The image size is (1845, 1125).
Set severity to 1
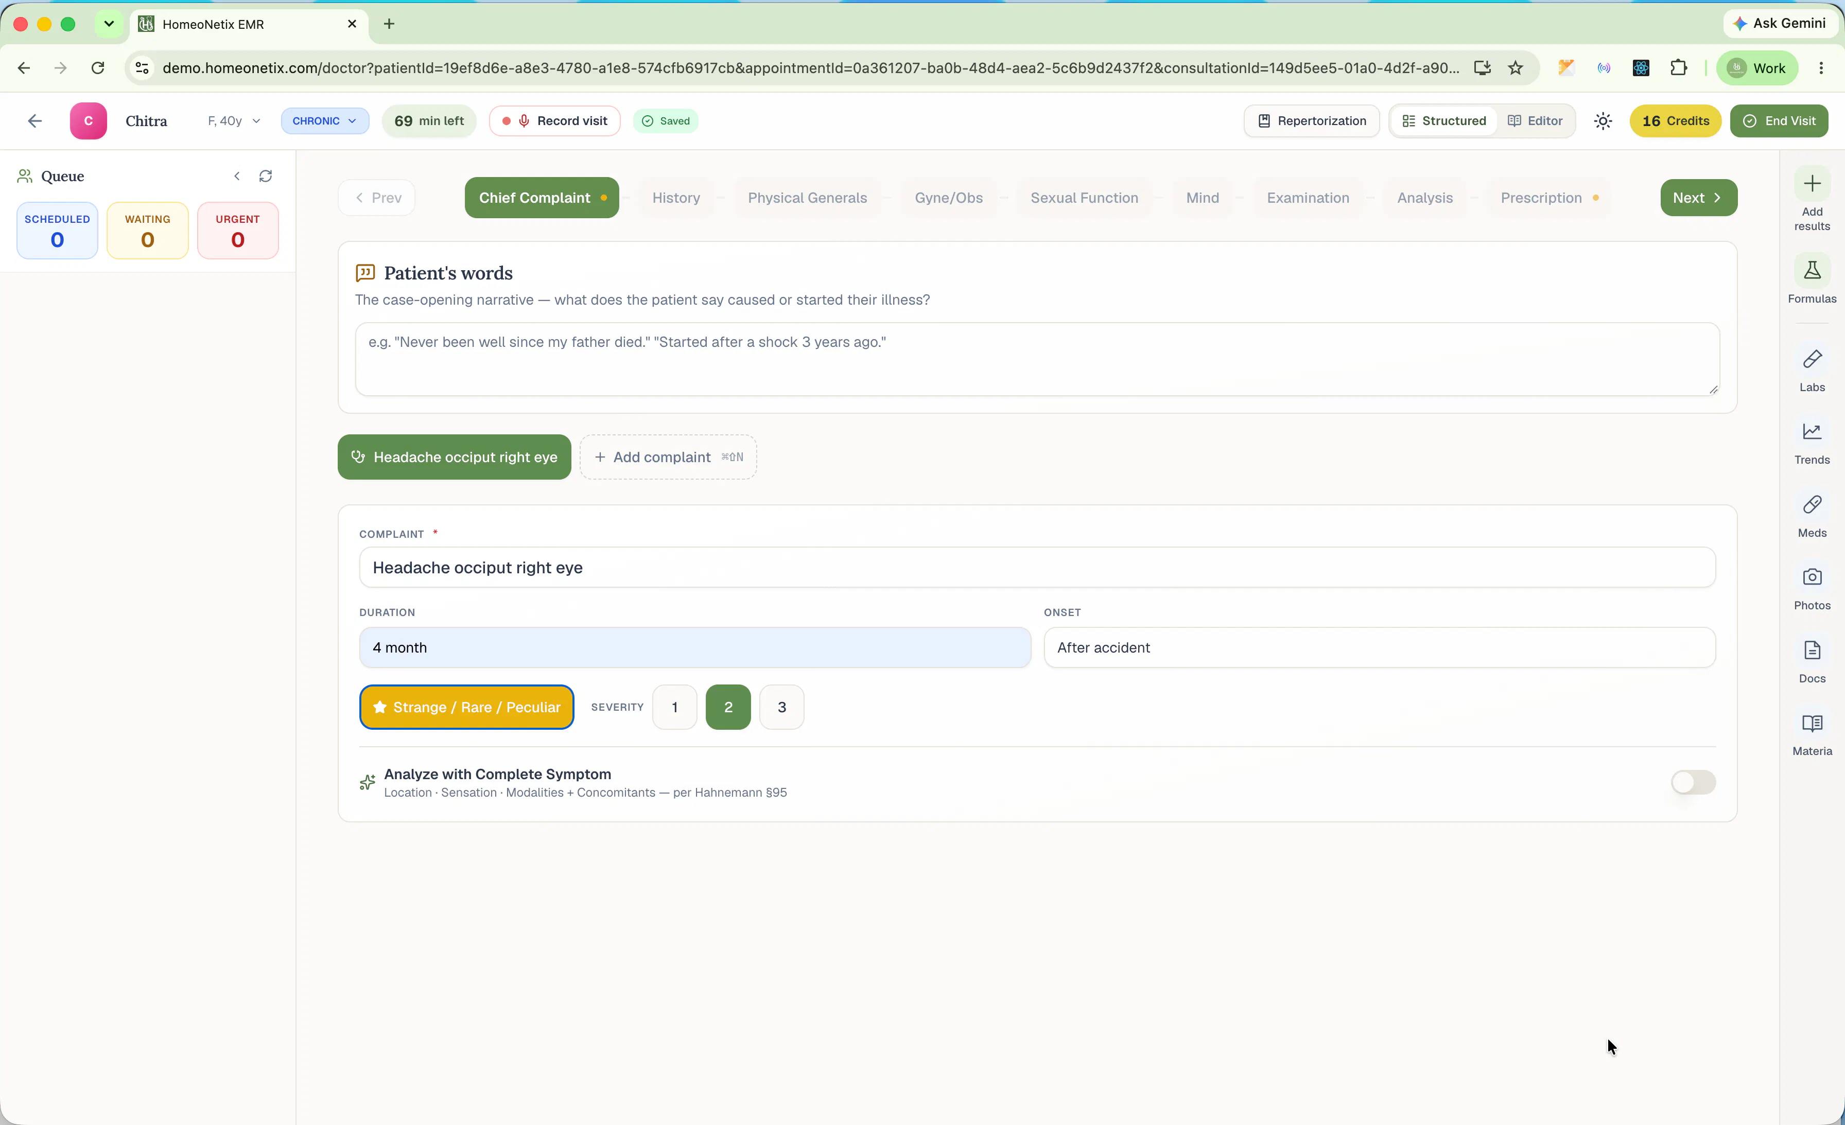[674, 707]
